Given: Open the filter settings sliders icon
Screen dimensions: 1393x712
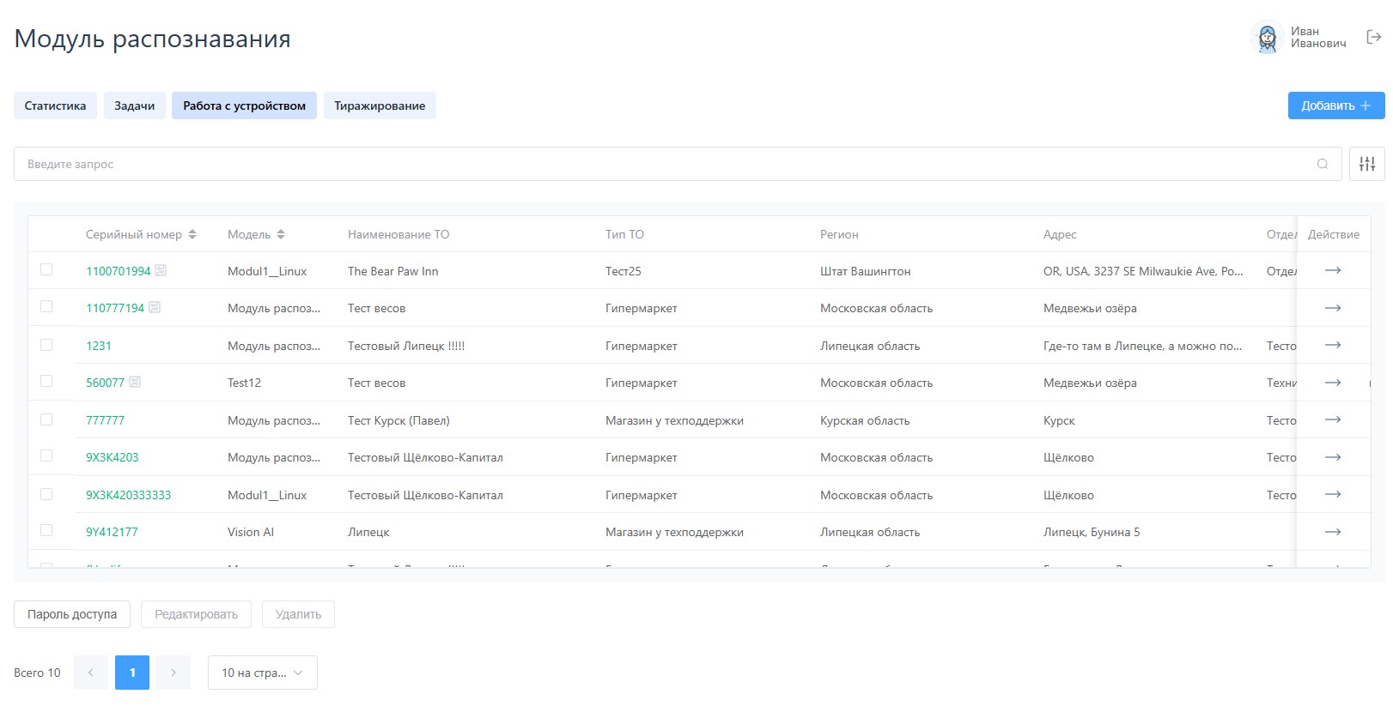Looking at the screenshot, I should (1366, 164).
